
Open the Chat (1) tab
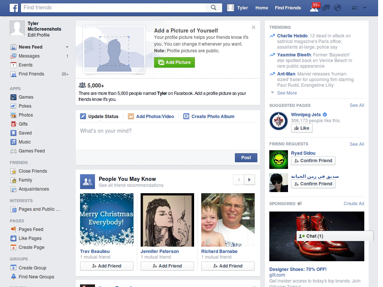[x=335, y=236]
